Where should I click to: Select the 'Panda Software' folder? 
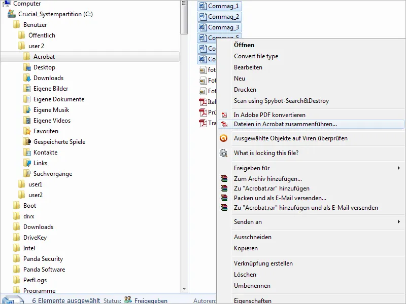click(44, 270)
